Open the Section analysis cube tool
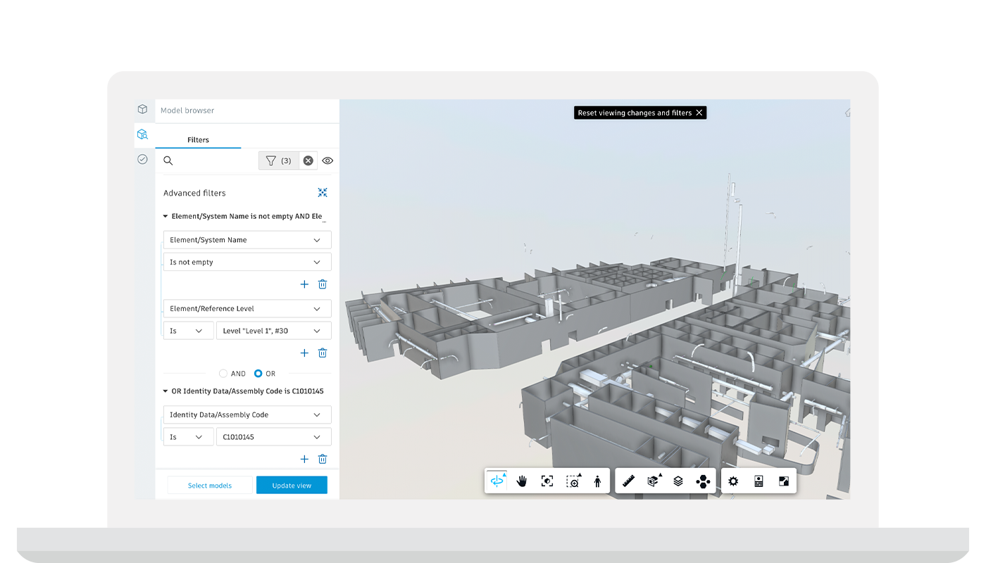The image size is (986, 563). tap(654, 481)
